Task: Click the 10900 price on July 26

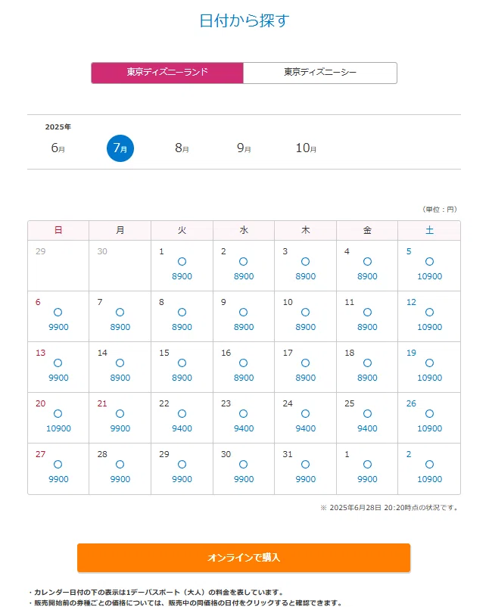Action: pyautogui.click(x=429, y=428)
